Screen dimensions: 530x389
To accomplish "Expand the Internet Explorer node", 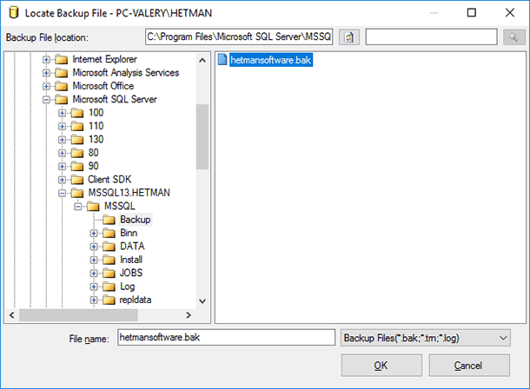I will pyautogui.click(x=46, y=59).
